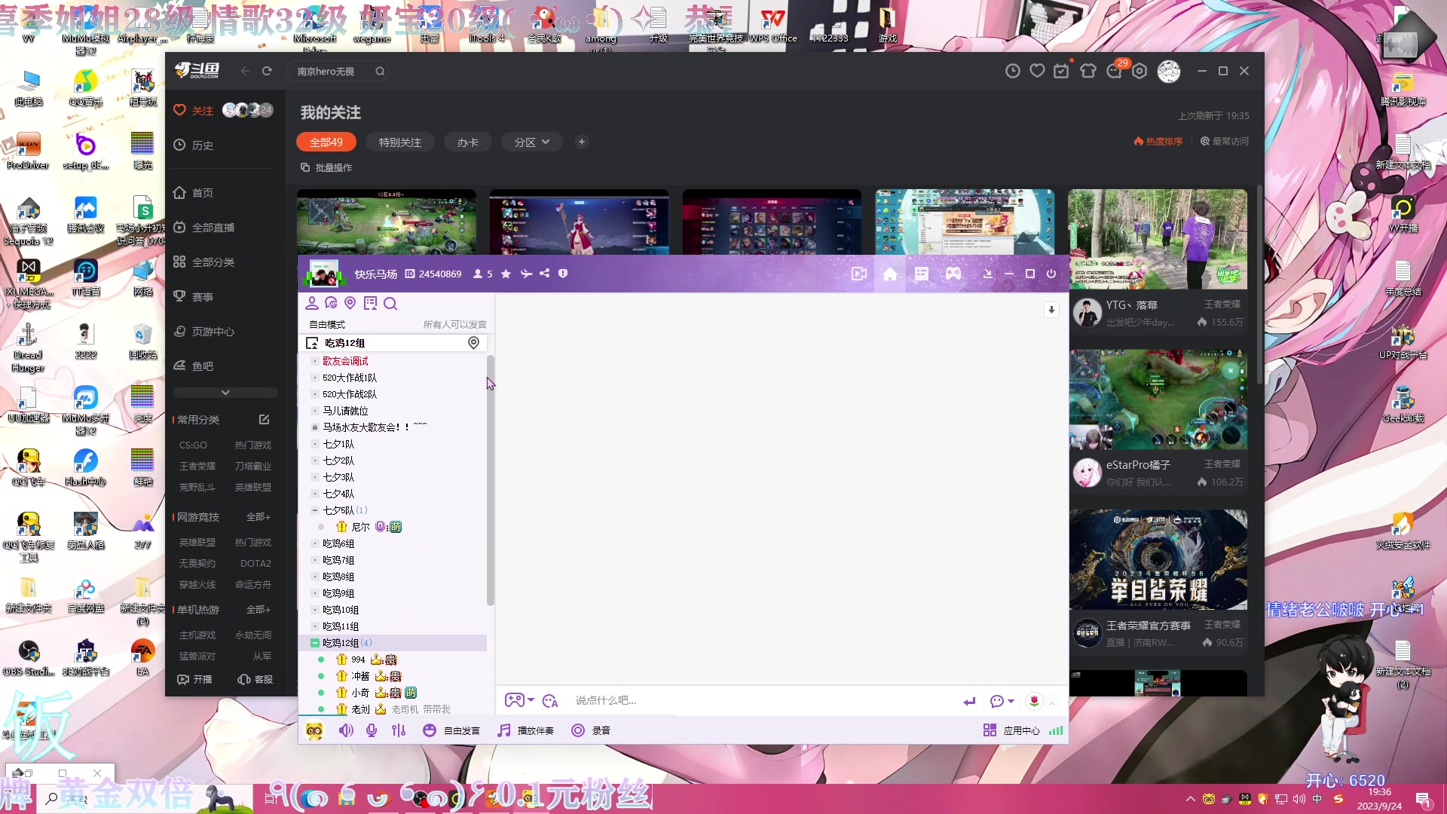Open 历史 in Douyu sidebar
The height and width of the screenshot is (814, 1447).
tap(194, 145)
